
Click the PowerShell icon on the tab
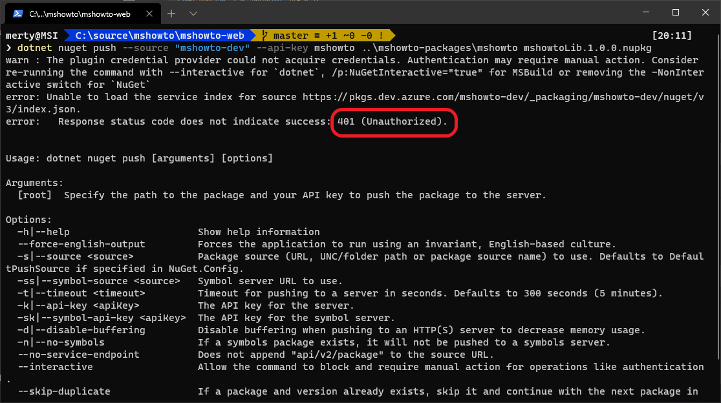(17, 13)
